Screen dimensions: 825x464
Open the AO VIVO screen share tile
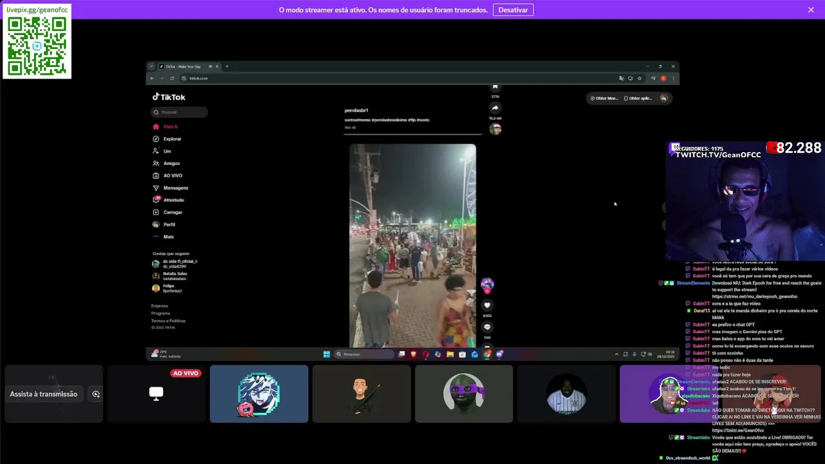(x=157, y=394)
